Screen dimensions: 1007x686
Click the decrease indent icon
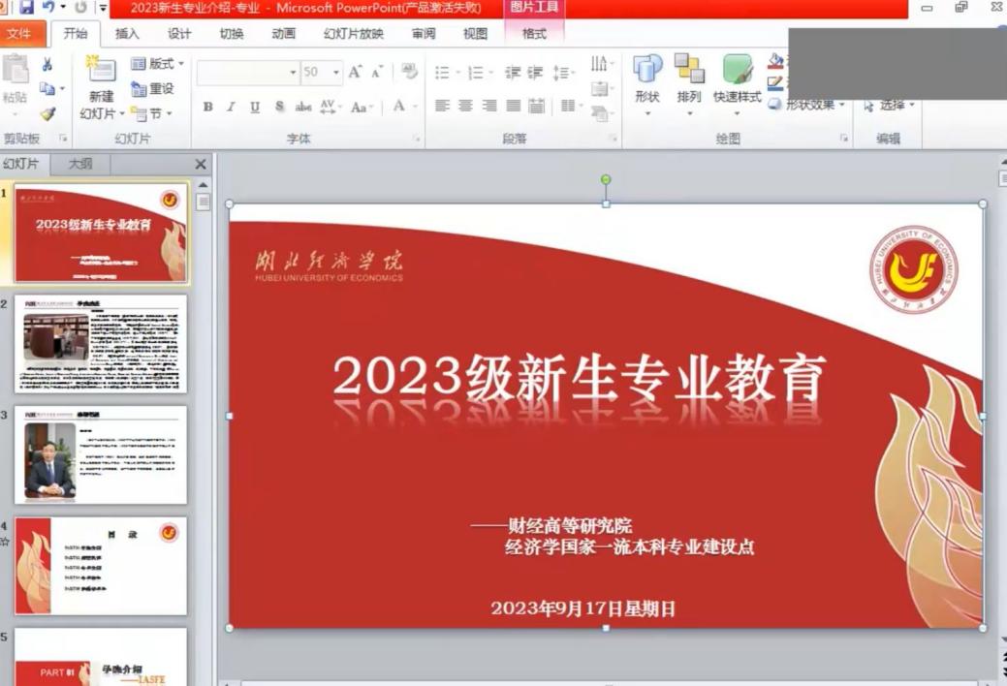coord(513,73)
